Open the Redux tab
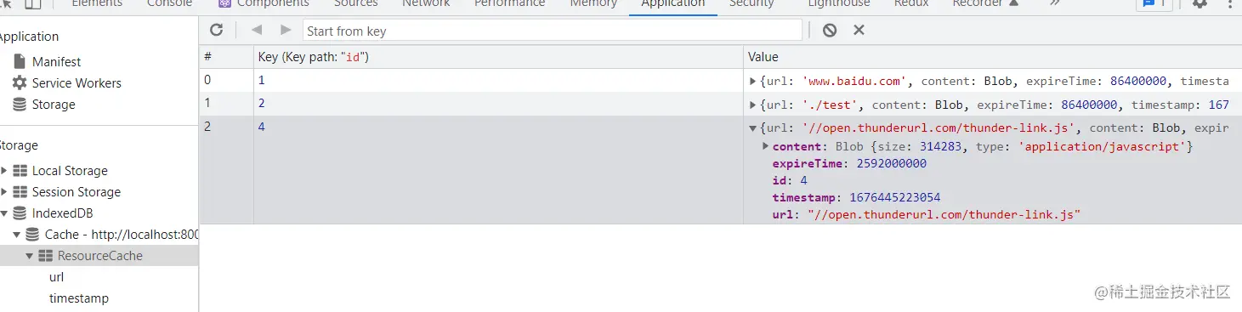The width and height of the screenshot is (1242, 312). [x=910, y=4]
